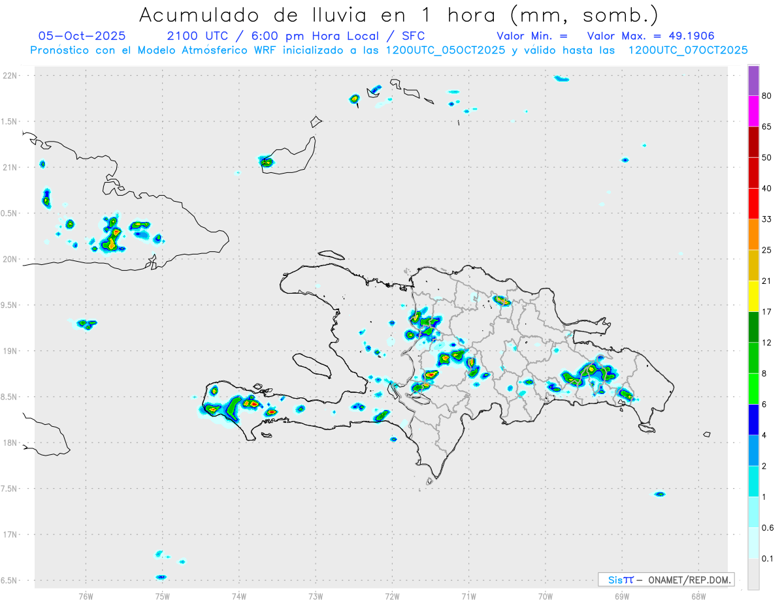
Task: Click the "74W" longitude label
Action: point(238,597)
